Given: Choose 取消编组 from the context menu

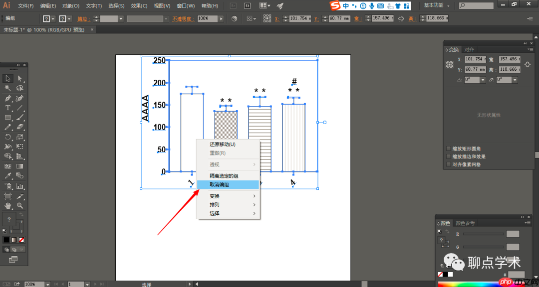Looking at the screenshot, I should 219,185.
